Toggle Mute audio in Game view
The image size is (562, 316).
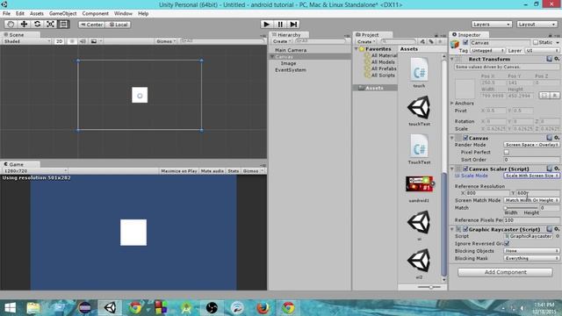(x=213, y=171)
